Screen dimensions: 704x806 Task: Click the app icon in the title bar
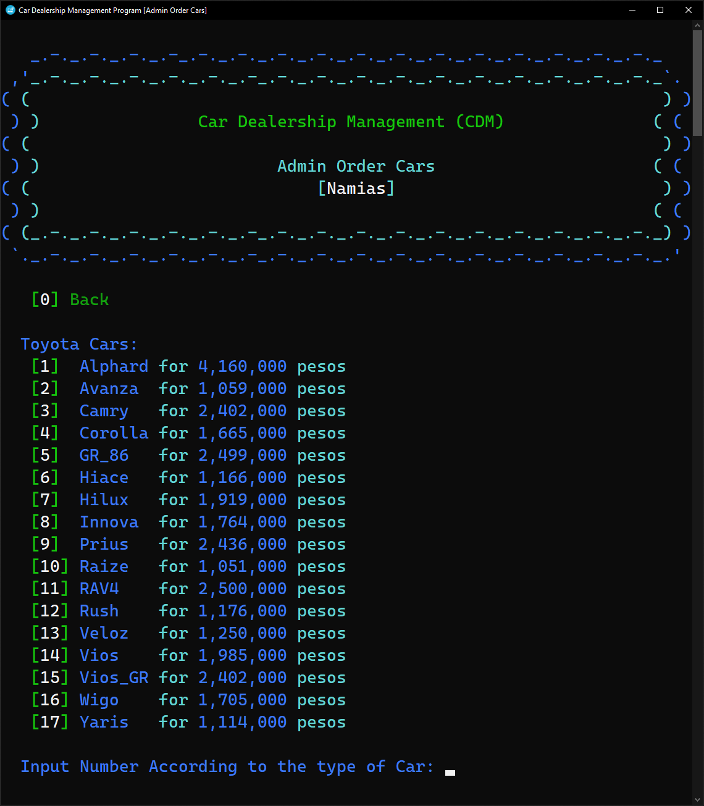(x=10, y=10)
